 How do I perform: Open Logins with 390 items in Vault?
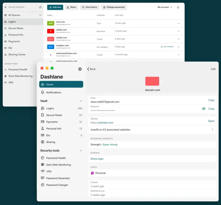[x=61, y=108]
